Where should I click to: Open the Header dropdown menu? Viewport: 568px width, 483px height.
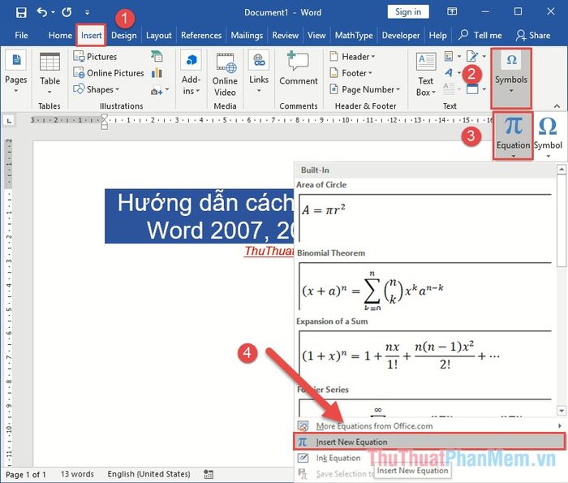(352, 57)
